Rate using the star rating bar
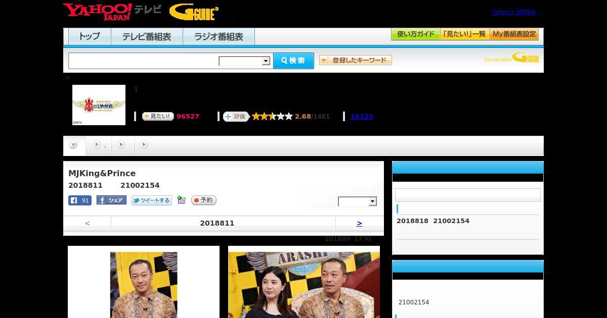The width and height of the screenshot is (607, 318). [272, 117]
